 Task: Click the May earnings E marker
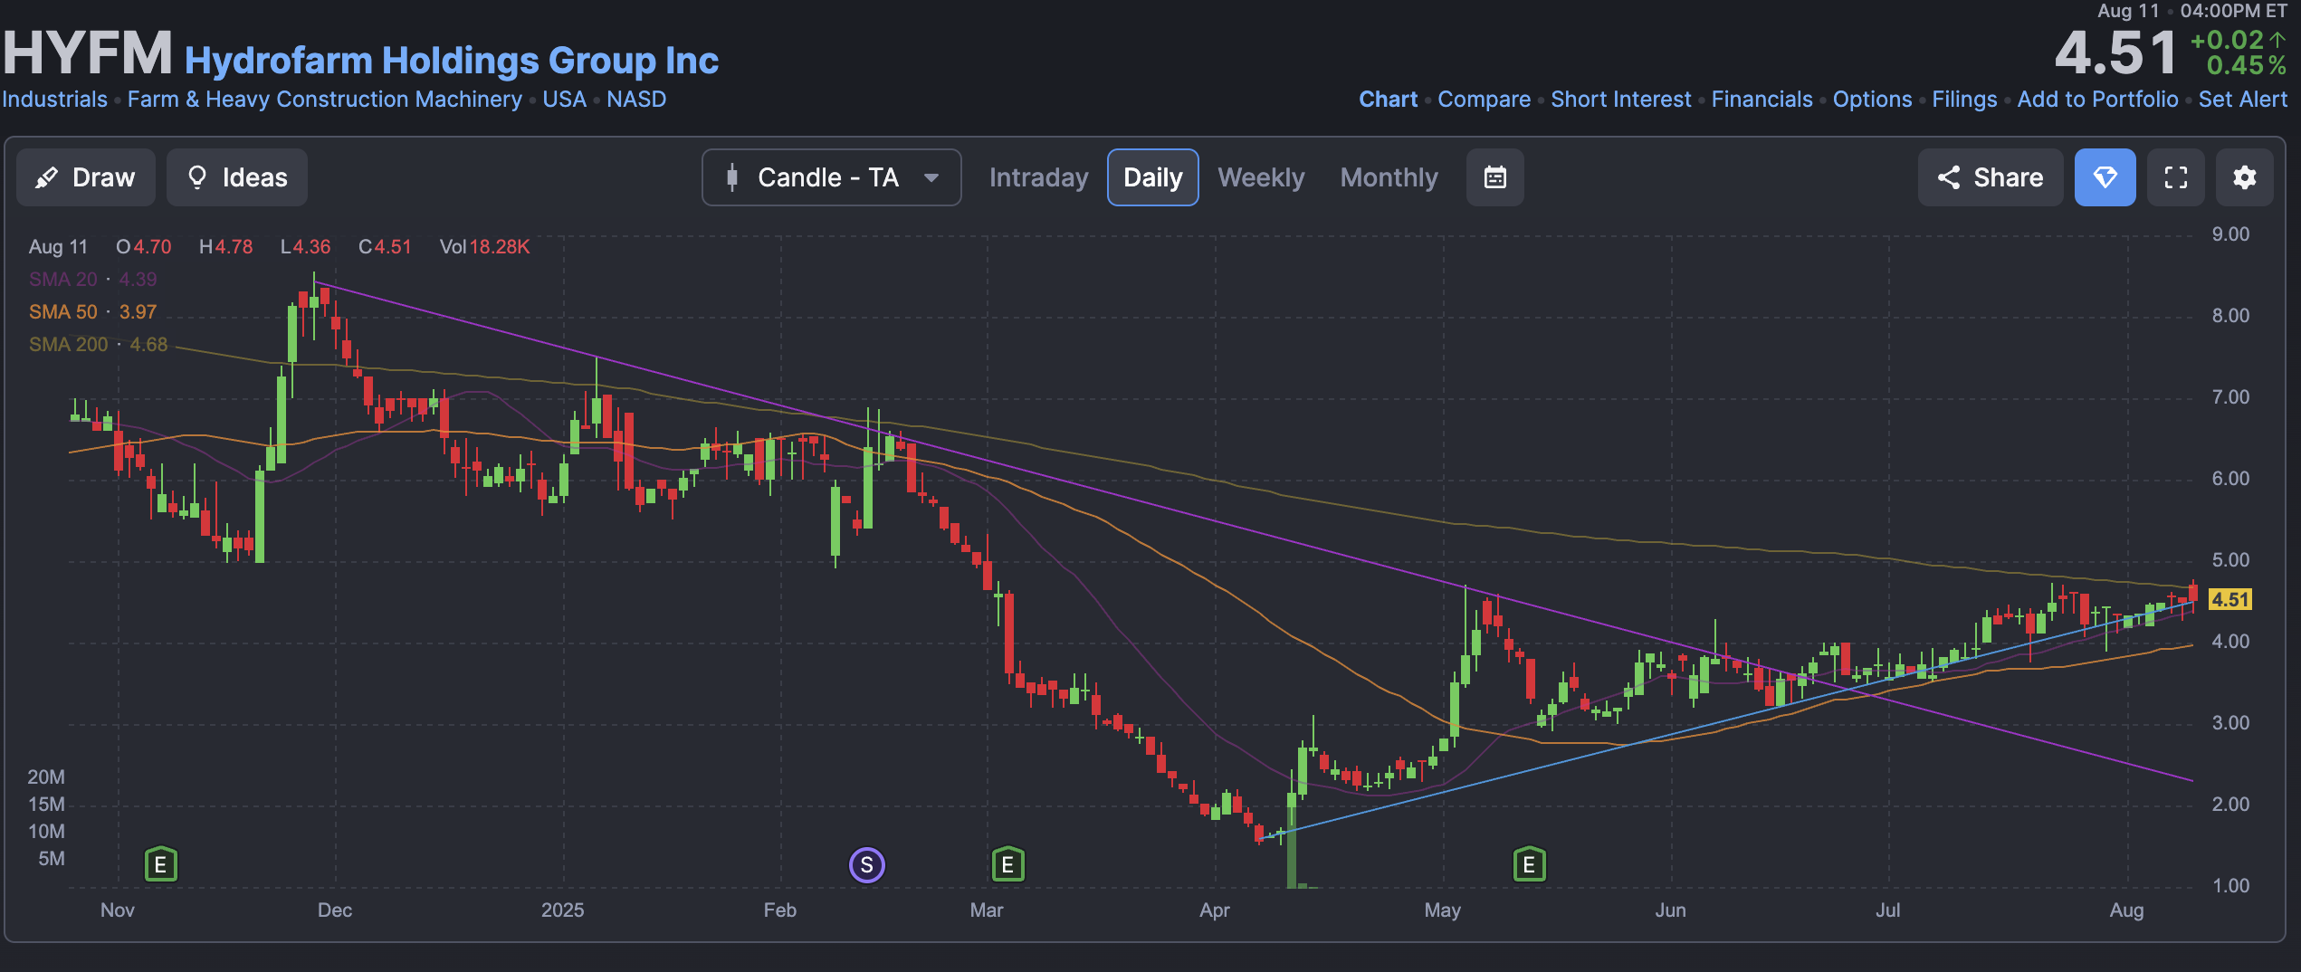point(1529,864)
